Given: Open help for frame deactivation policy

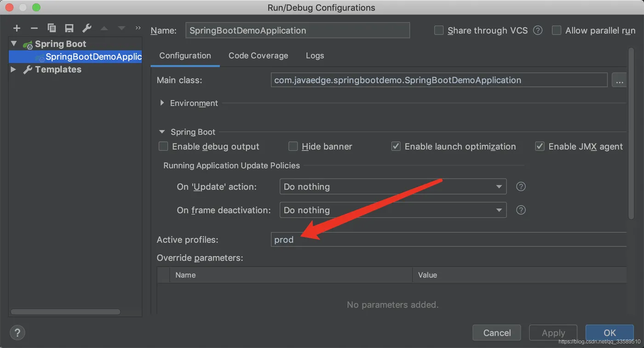Looking at the screenshot, I should pos(521,210).
